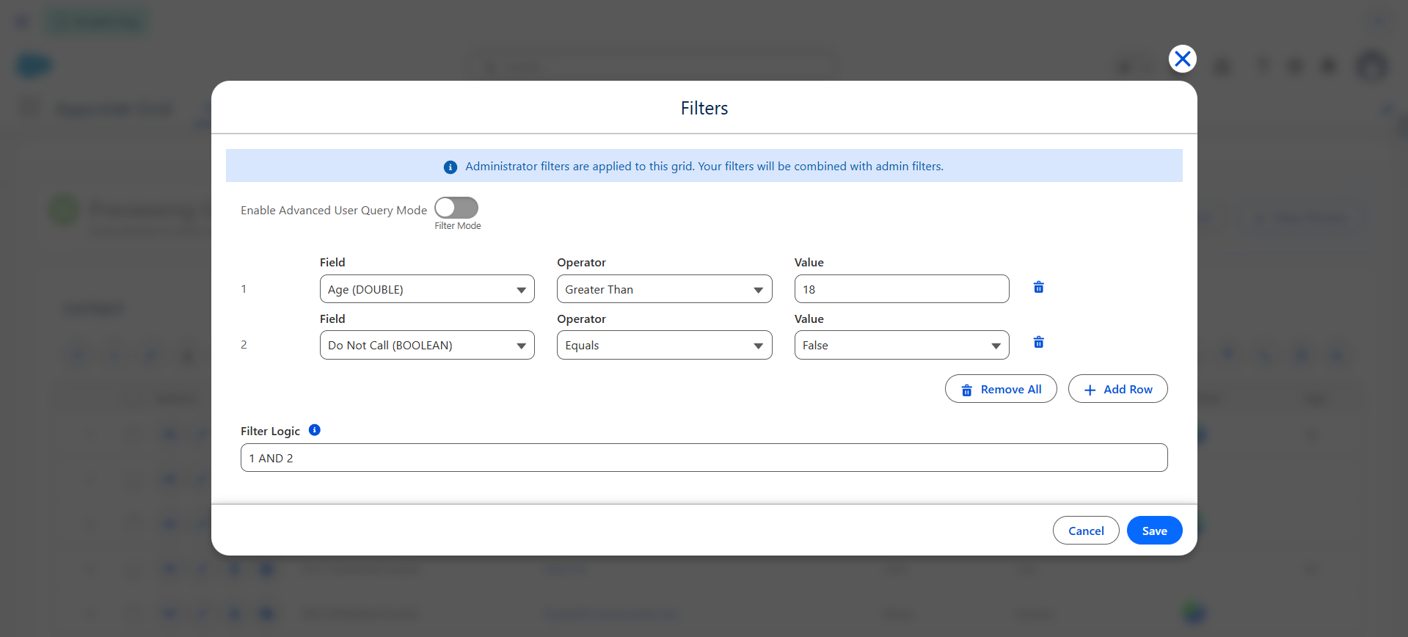Save the filters
Screen dimensions: 1408x637
tap(1154, 531)
